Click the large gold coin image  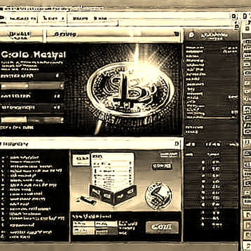pos(131,90)
